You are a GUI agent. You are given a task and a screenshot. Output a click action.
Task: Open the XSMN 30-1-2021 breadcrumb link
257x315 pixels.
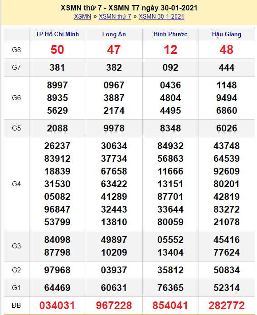point(161,16)
